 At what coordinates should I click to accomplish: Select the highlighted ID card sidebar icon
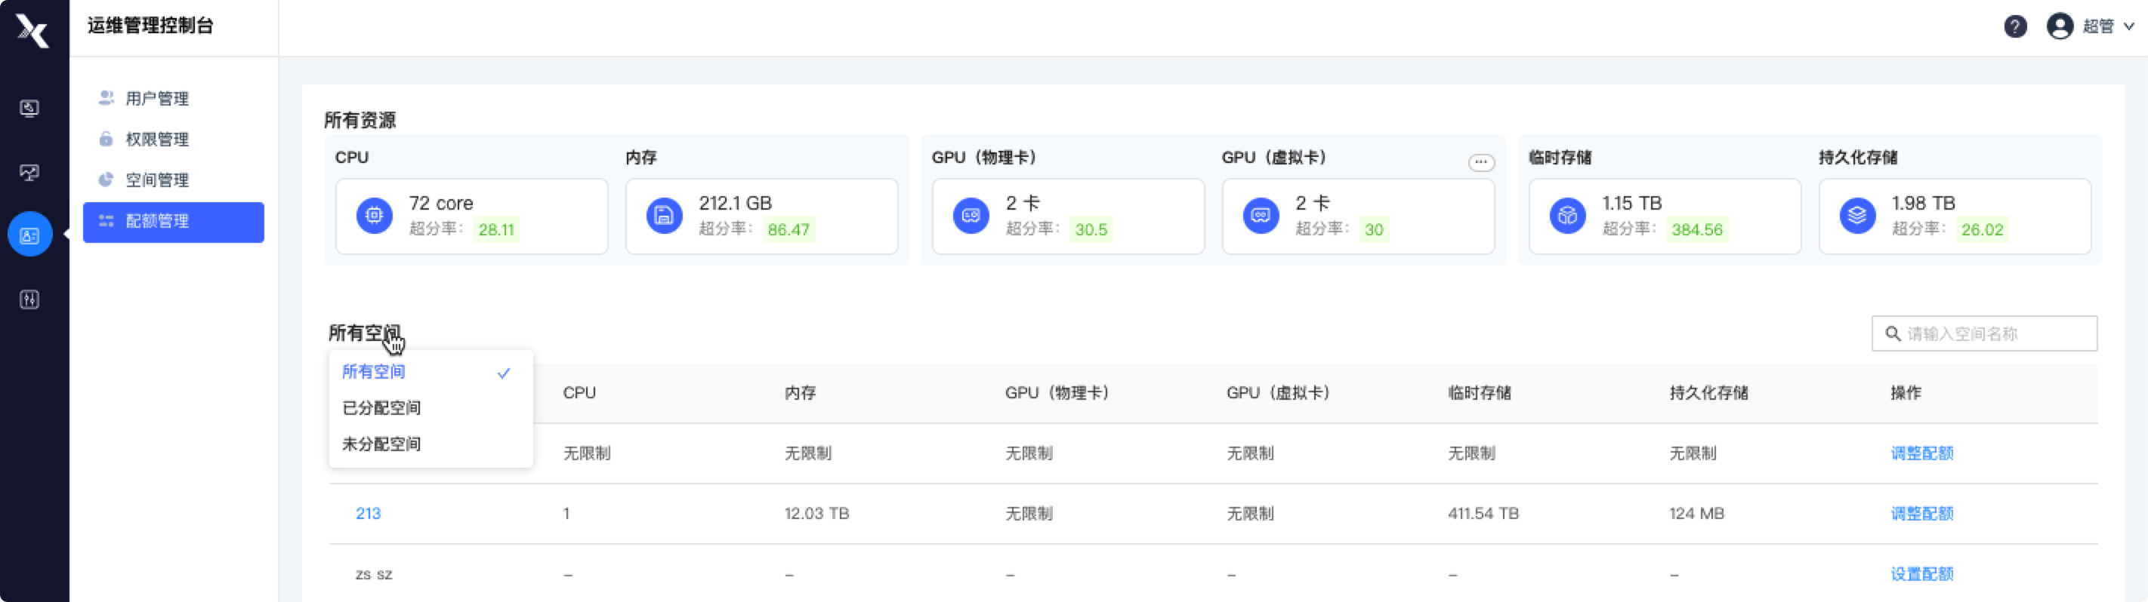pos(30,235)
